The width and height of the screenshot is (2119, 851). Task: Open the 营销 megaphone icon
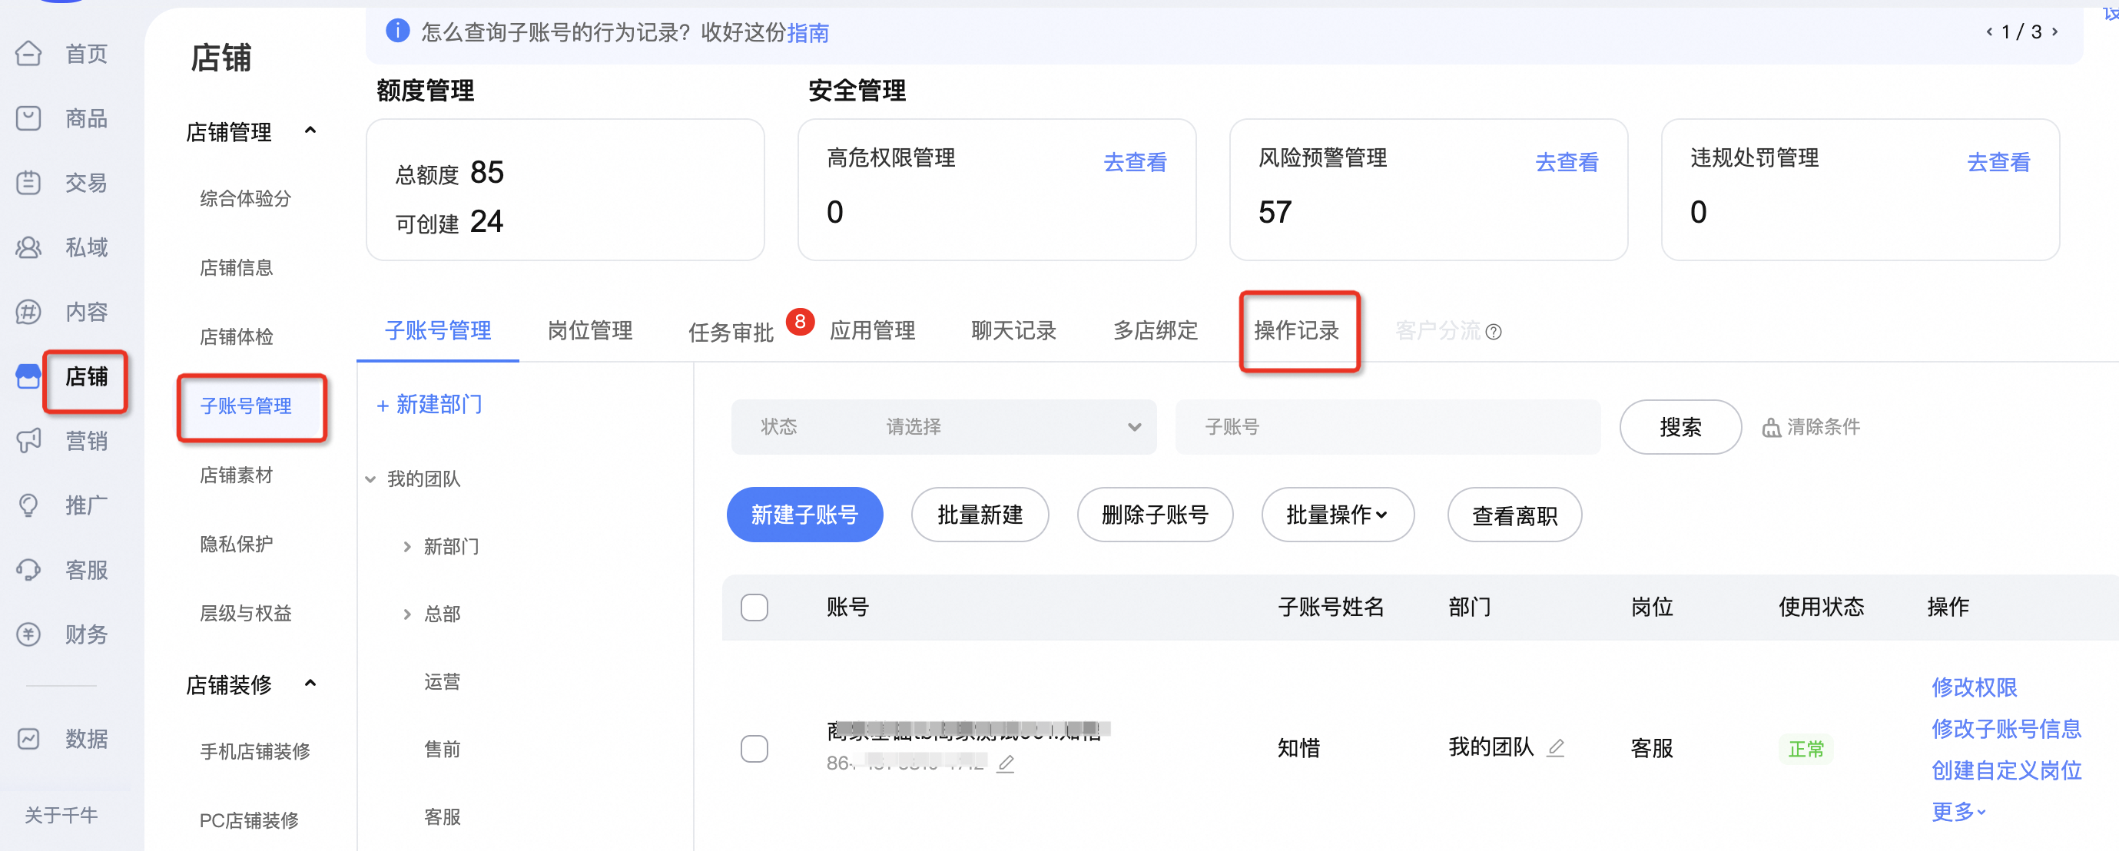pos(28,441)
